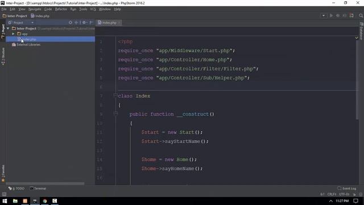
Task: Open the Run menu
Action: click(73, 9)
